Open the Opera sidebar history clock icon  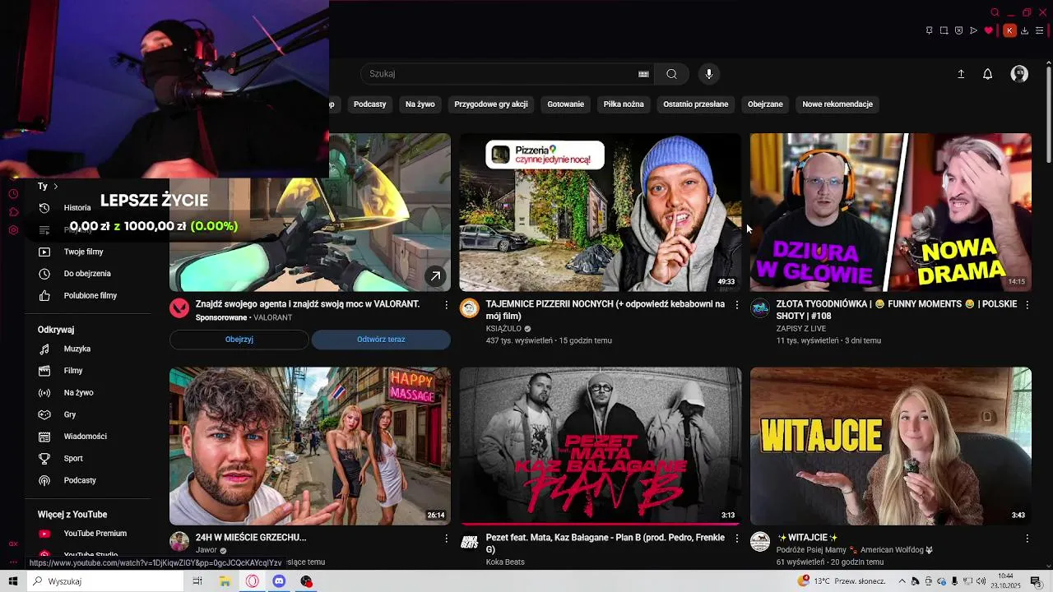pyautogui.click(x=13, y=194)
